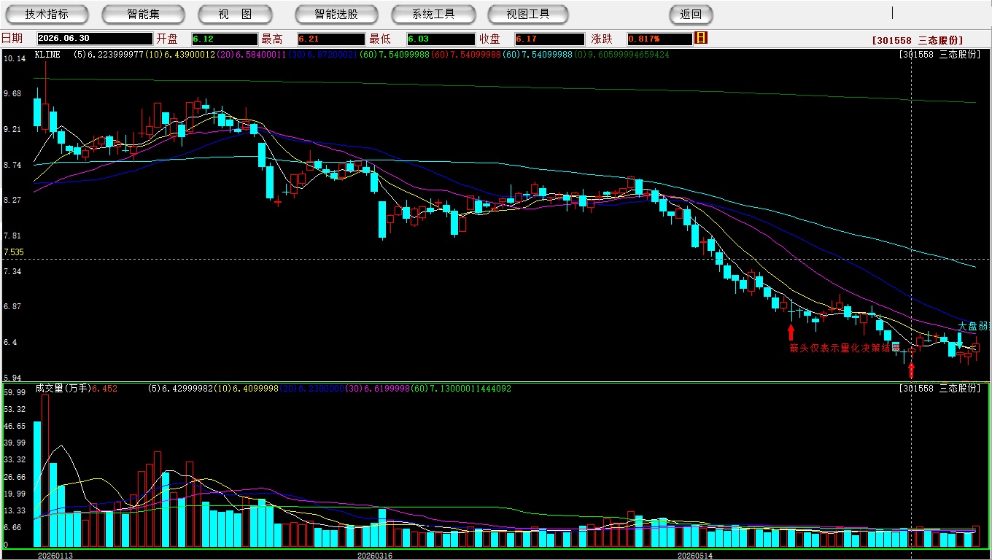The height and width of the screenshot is (560, 992).
Task: Open the 智能集 menu
Action: point(143,14)
